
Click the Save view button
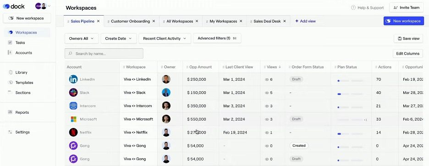coord(408,39)
